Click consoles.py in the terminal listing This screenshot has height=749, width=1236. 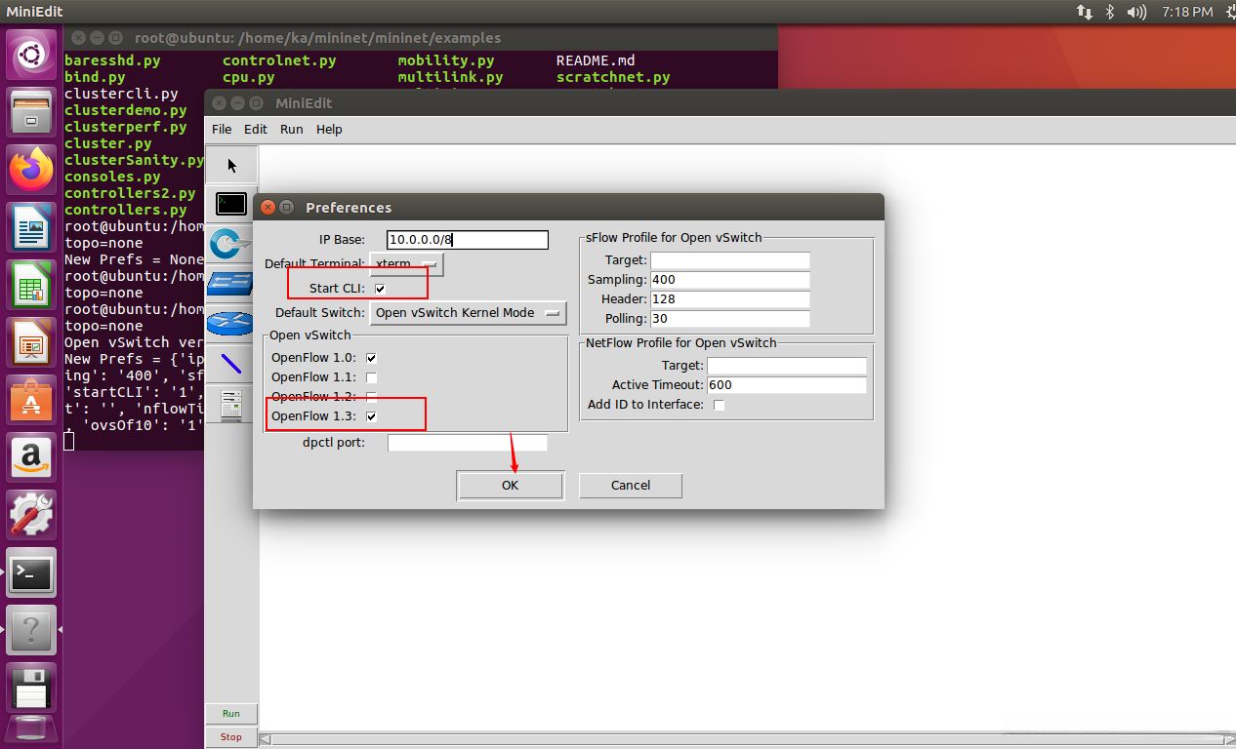coord(112,177)
